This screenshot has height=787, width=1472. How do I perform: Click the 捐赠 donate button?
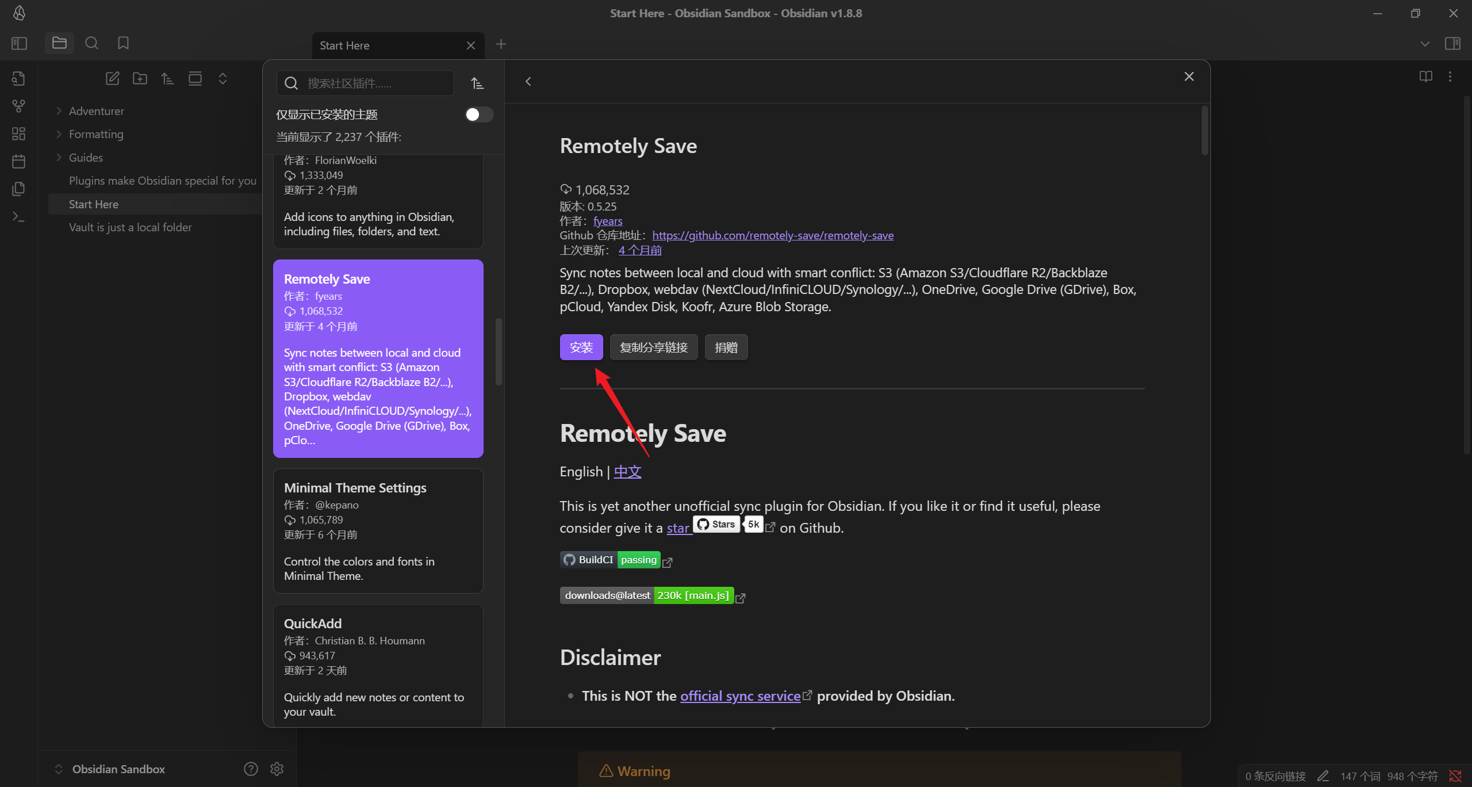(x=726, y=347)
